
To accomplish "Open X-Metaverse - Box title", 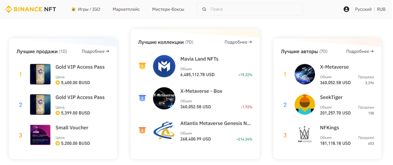I will 201,91.
